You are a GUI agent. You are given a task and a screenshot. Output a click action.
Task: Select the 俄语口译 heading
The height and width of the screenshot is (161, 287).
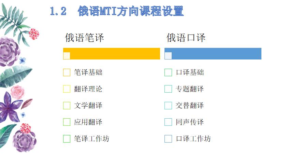coord(186,38)
